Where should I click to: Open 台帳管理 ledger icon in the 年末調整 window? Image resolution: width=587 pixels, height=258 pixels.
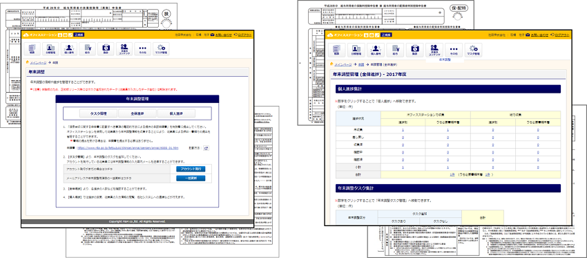tap(50, 49)
